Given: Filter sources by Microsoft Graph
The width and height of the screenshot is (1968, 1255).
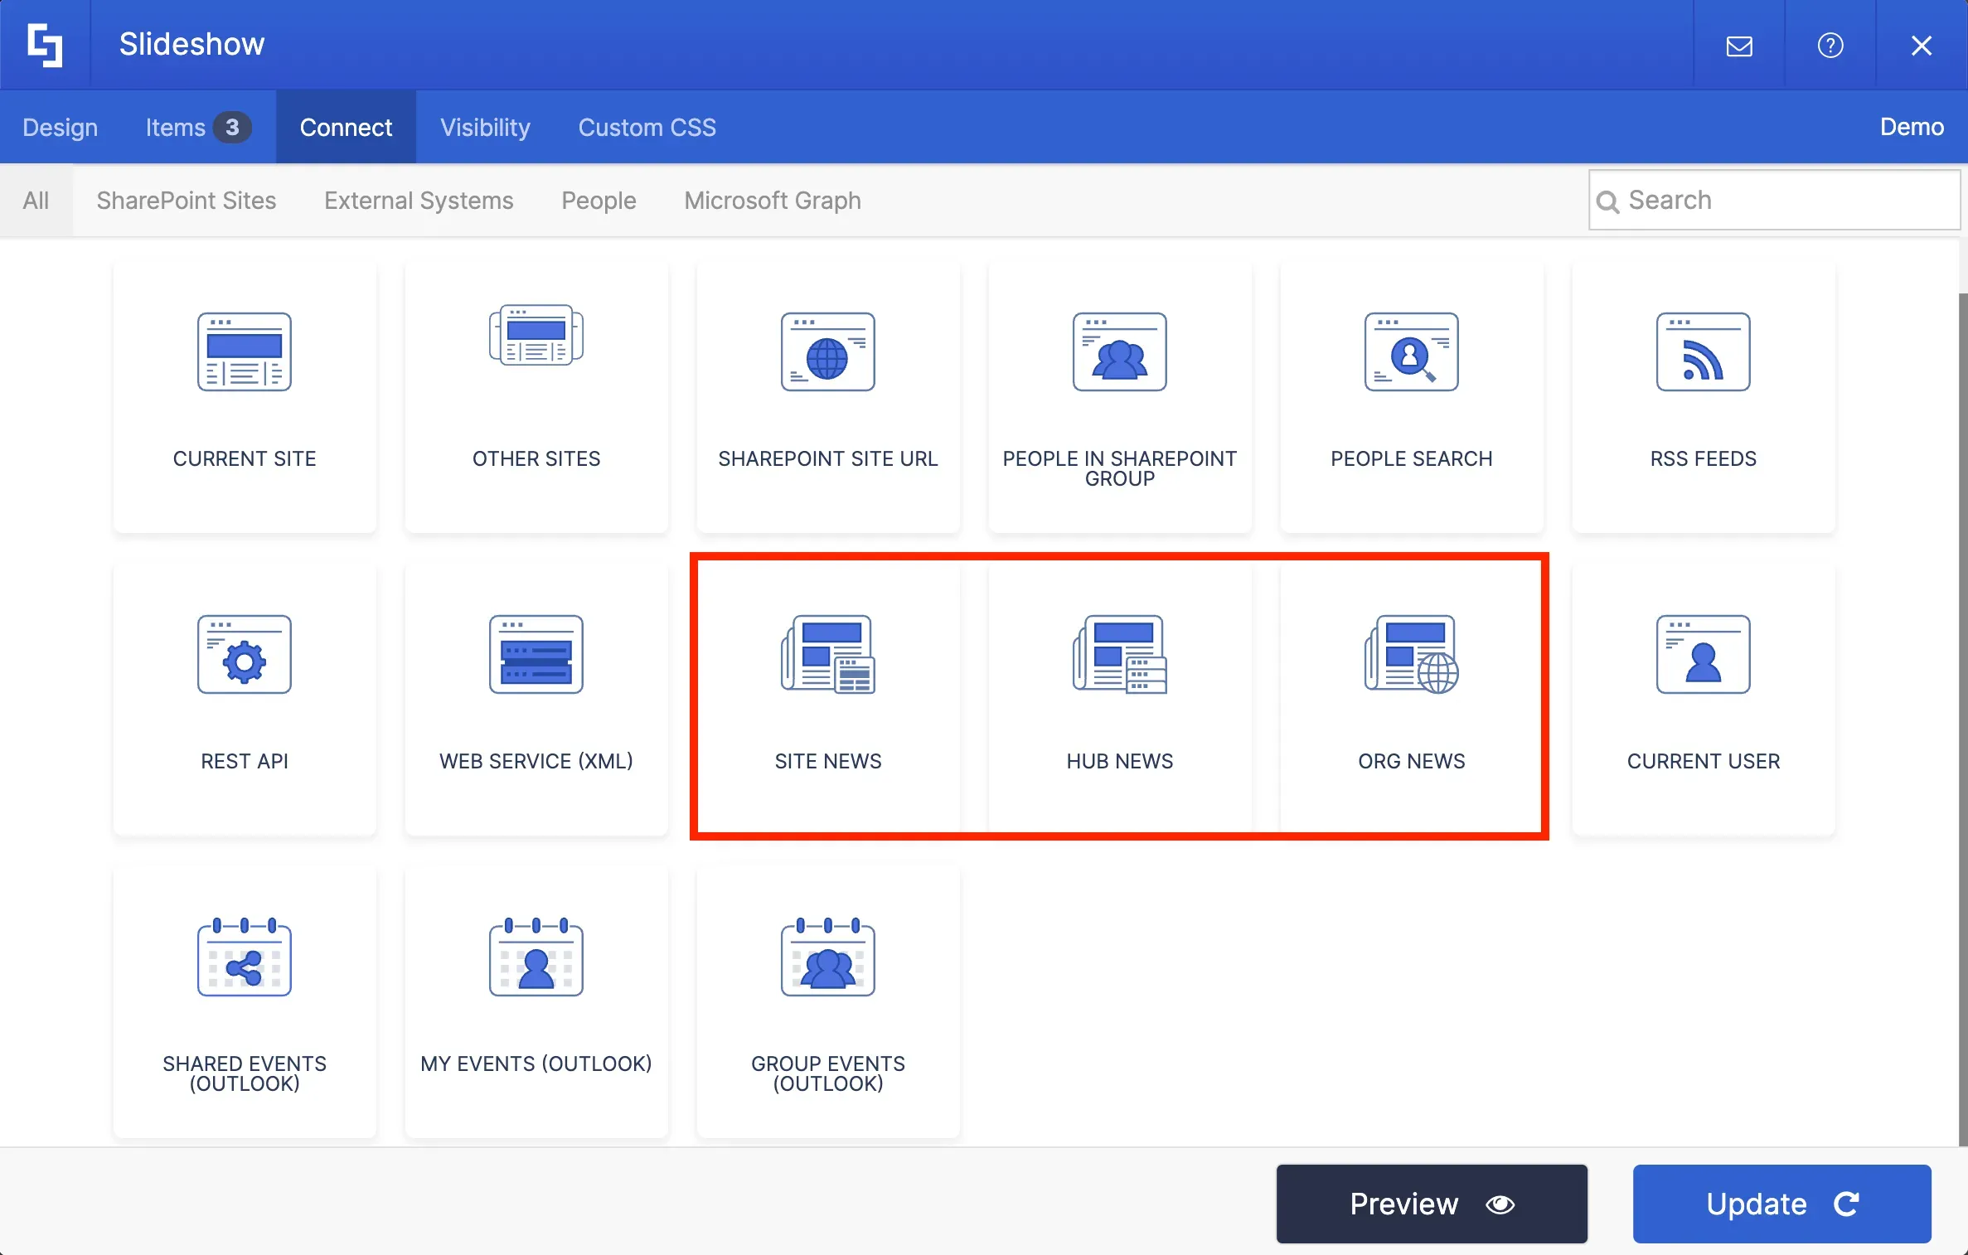Looking at the screenshot, I should (x=773, y=200).
